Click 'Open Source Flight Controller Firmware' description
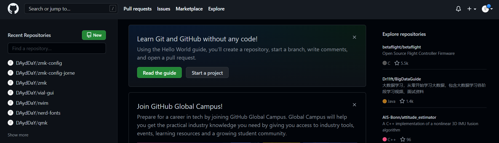 pos(418,53)
